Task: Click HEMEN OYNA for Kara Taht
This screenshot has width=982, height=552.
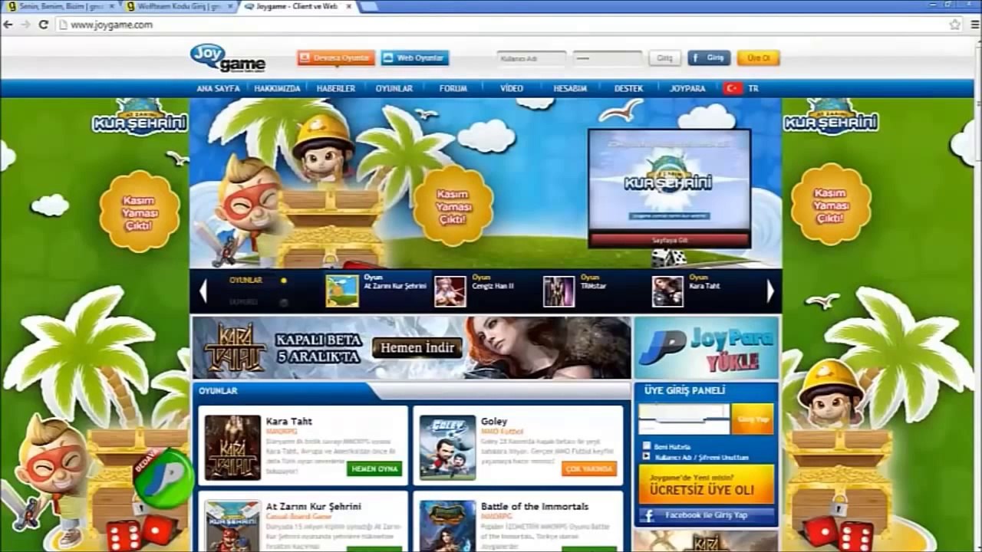Action: point(374,468)
